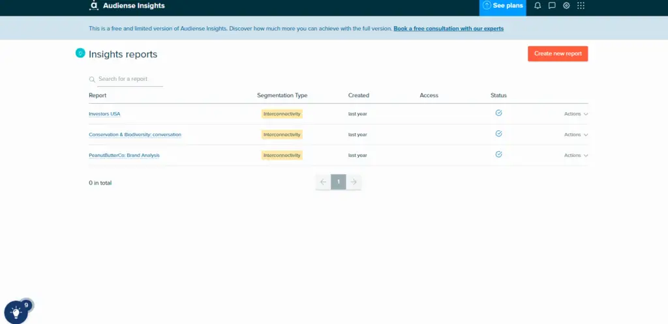The width and height of the screenshot is (668, 324).
Task: Expand Actions for Investors USA
Action: point(576,114)
